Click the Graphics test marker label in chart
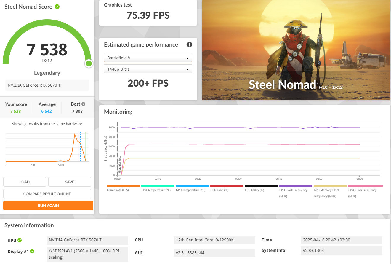Viewport: 391px width, 264px height. (x=120, y=165)
